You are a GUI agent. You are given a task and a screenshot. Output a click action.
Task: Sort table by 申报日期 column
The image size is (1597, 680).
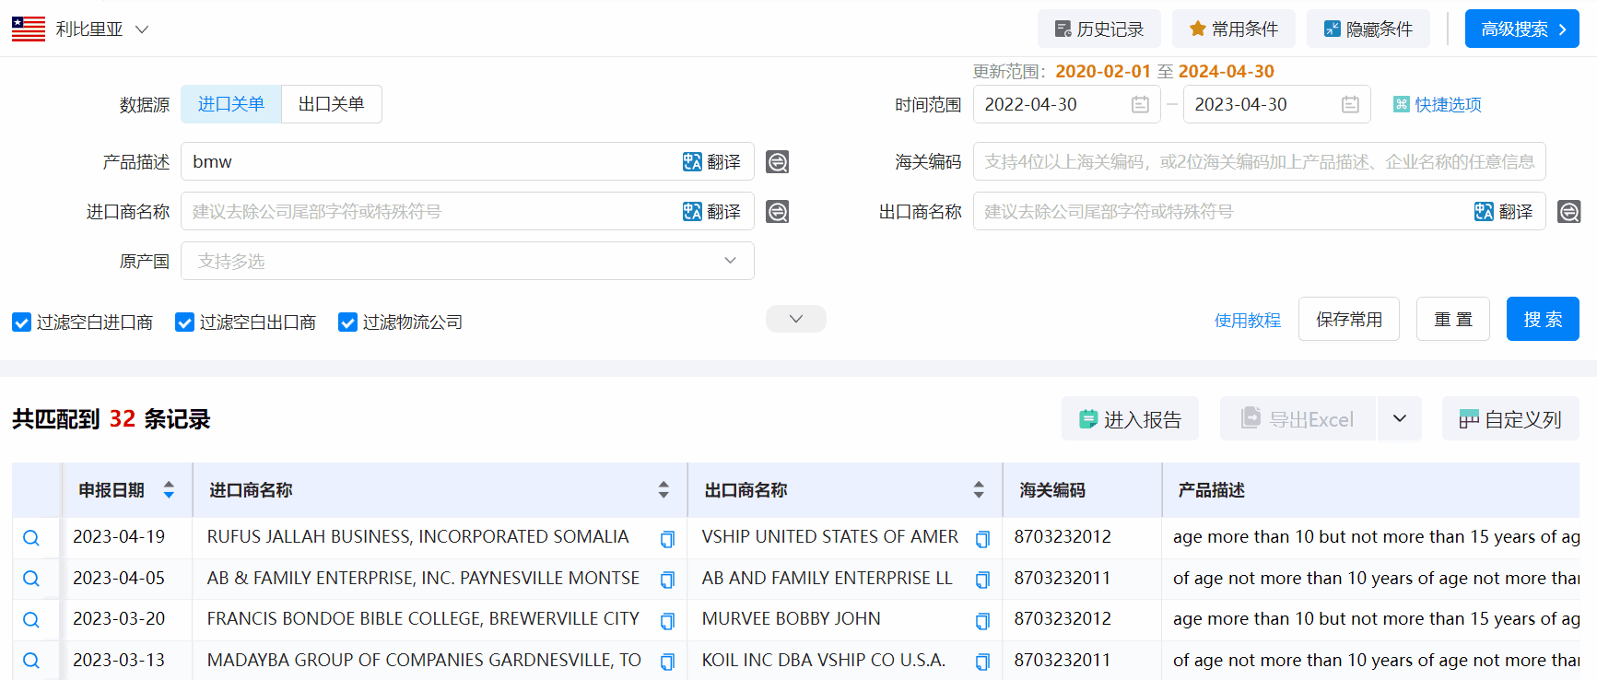tap(169, 490)
